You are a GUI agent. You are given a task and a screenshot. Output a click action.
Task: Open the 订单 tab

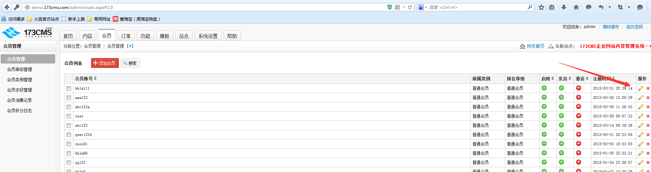pyautogui.click(x=126, y=36)
